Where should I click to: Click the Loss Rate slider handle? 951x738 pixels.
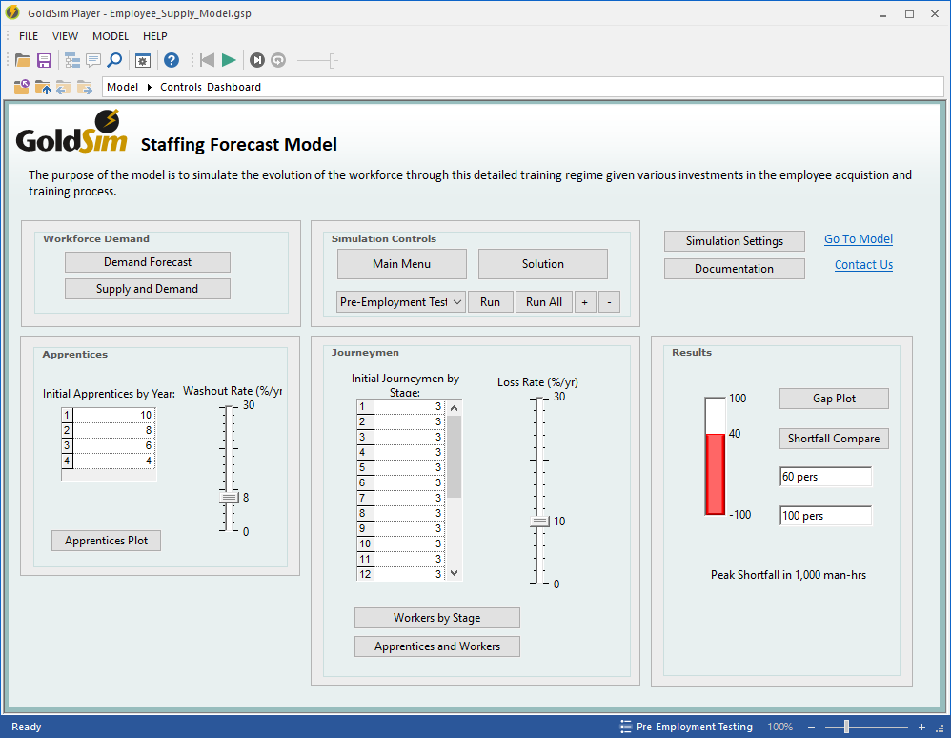[x=539, y=522]
